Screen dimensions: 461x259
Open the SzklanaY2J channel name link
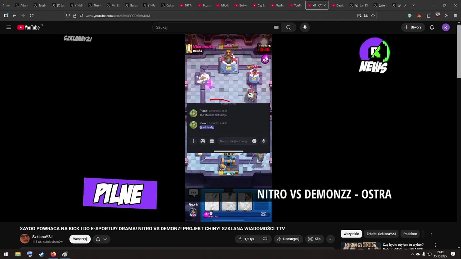42,237
